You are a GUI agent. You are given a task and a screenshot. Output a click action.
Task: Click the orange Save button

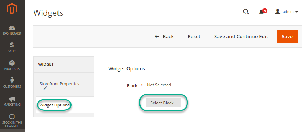point(287,36)
